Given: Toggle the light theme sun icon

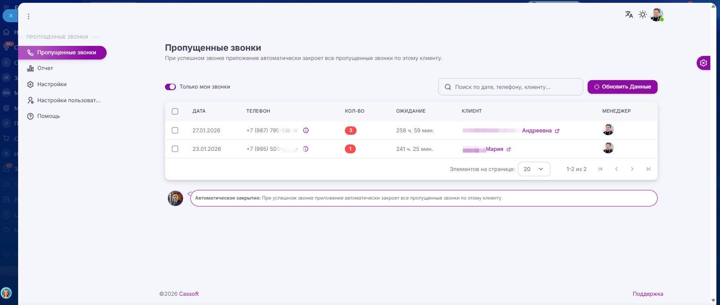Looking at the screenshot, I should pyautogui.click(x=643, y=14).
